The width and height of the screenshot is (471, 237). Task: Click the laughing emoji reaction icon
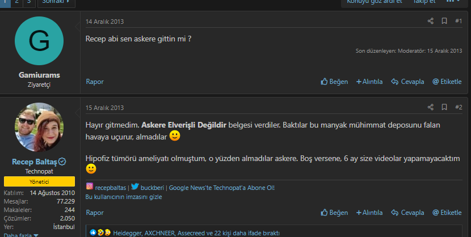click(100, 232)
